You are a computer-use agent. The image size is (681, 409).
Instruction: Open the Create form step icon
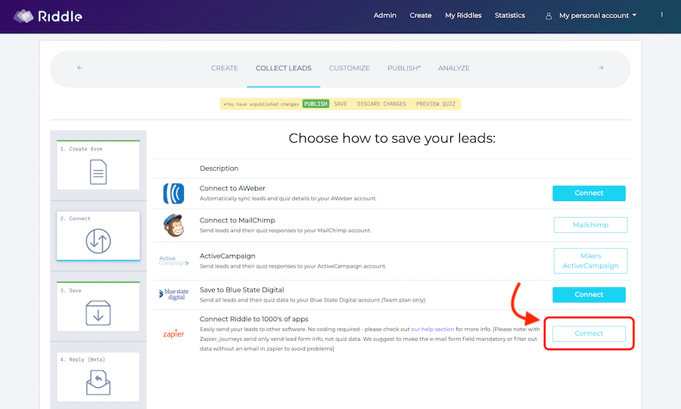(98, 172)
